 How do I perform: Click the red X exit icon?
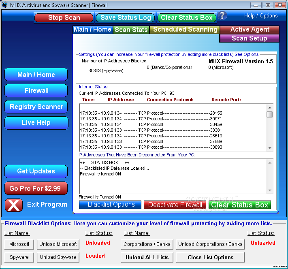click(x=14, y=205)
